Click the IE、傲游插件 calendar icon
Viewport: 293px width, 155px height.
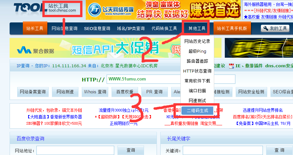tap(231, 66)
